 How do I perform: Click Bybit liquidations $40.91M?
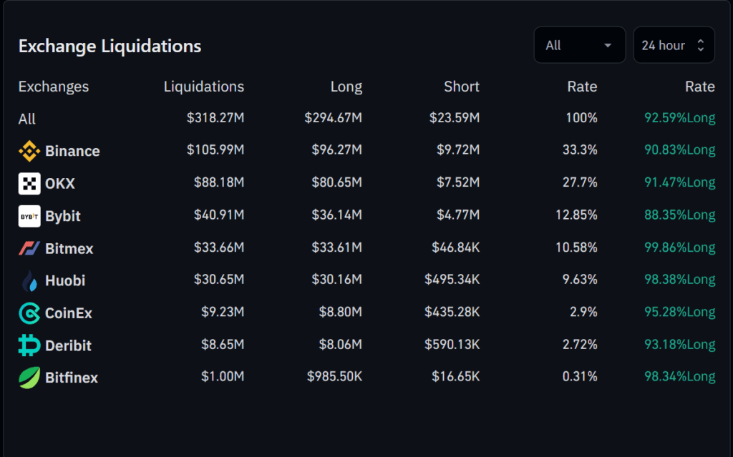pyautogui.click(x=219, y=215)
